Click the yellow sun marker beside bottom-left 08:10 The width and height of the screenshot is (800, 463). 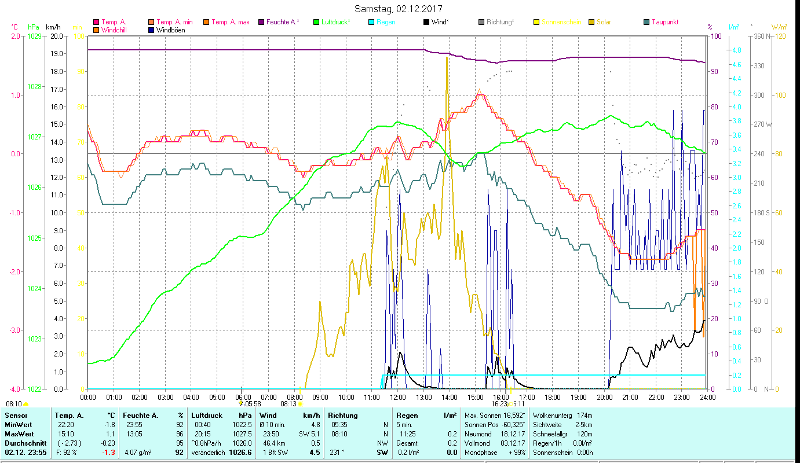pos(25,404)
